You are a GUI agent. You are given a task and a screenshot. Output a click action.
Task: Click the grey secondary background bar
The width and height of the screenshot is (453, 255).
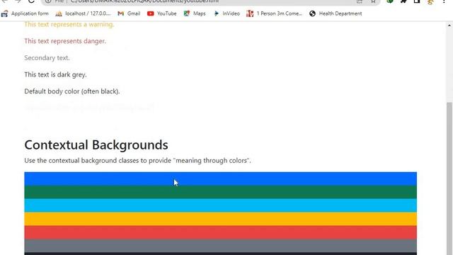coord(220,246)
